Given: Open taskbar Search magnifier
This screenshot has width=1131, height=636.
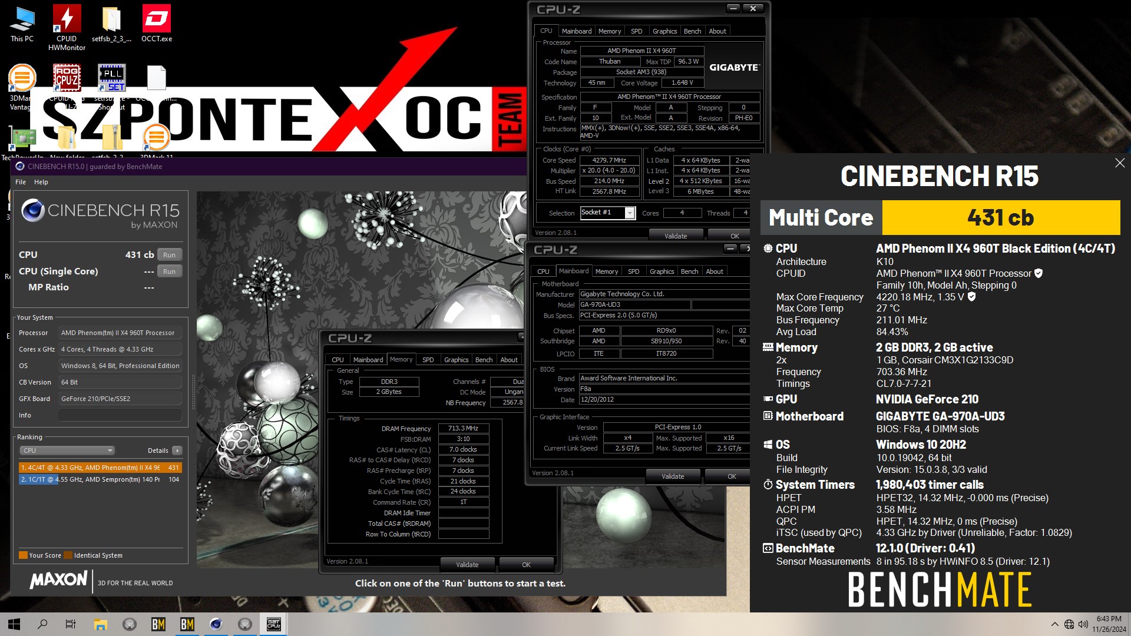Looking at the screenshot, I should [42, 624].
